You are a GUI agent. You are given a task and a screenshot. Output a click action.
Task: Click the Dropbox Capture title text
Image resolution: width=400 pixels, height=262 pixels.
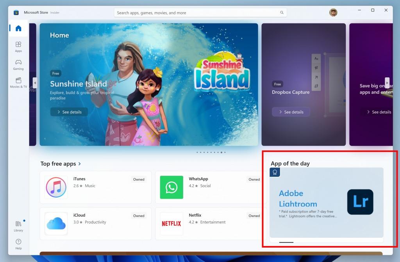tap(291, 92)
